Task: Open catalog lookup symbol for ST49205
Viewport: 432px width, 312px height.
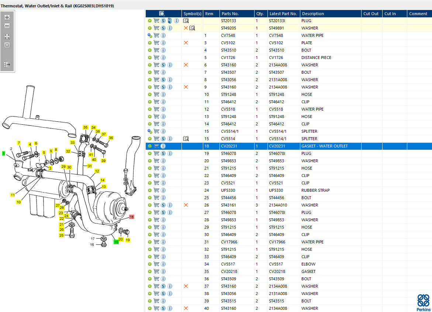Action: pos(192,28)
